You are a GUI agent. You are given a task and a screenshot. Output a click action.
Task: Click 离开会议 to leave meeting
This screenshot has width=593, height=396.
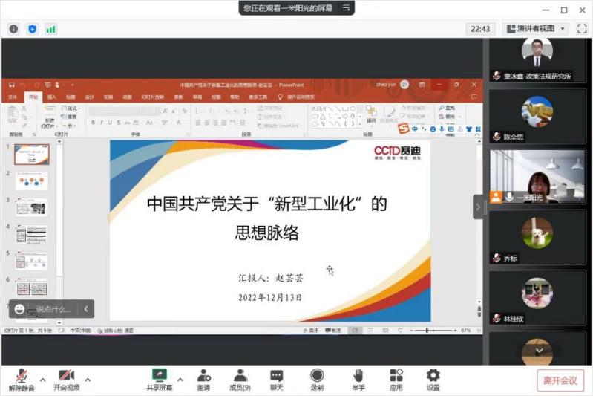tap(560, 380)
